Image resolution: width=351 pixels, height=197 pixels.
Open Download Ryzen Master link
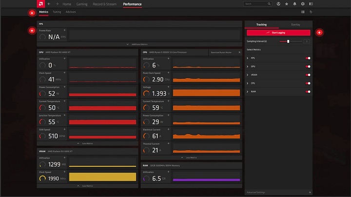coord(225,52)
